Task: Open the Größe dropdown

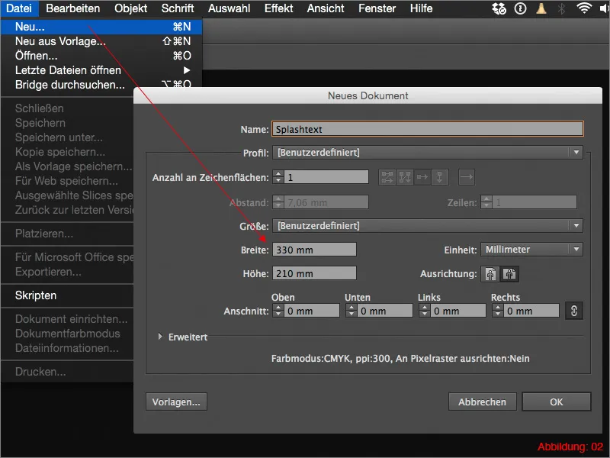Action: pyautogui.click(x=429, y=225)
